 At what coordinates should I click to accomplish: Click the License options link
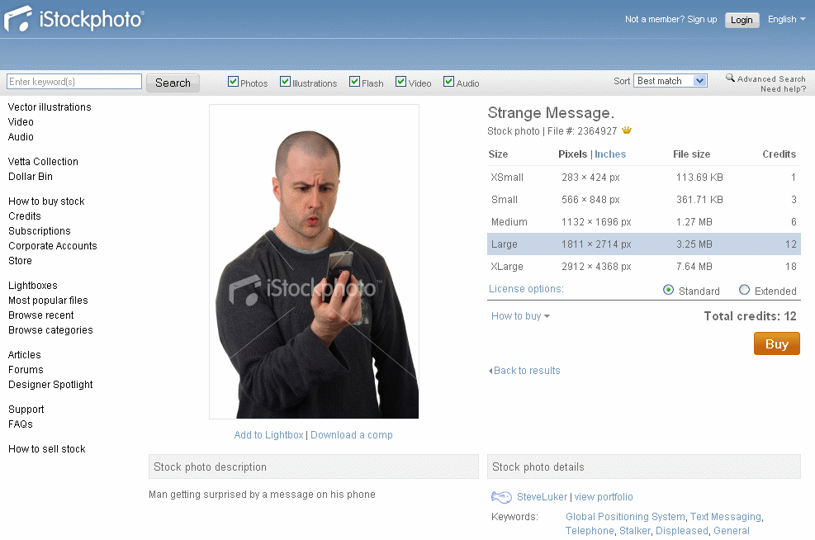[526, 289]
